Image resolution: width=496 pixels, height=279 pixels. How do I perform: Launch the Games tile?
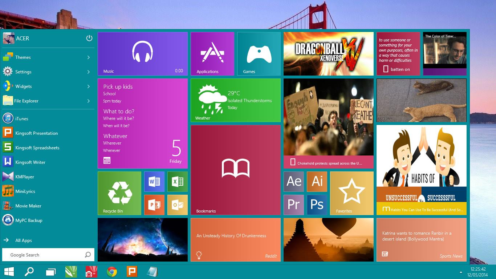point(259,54)
